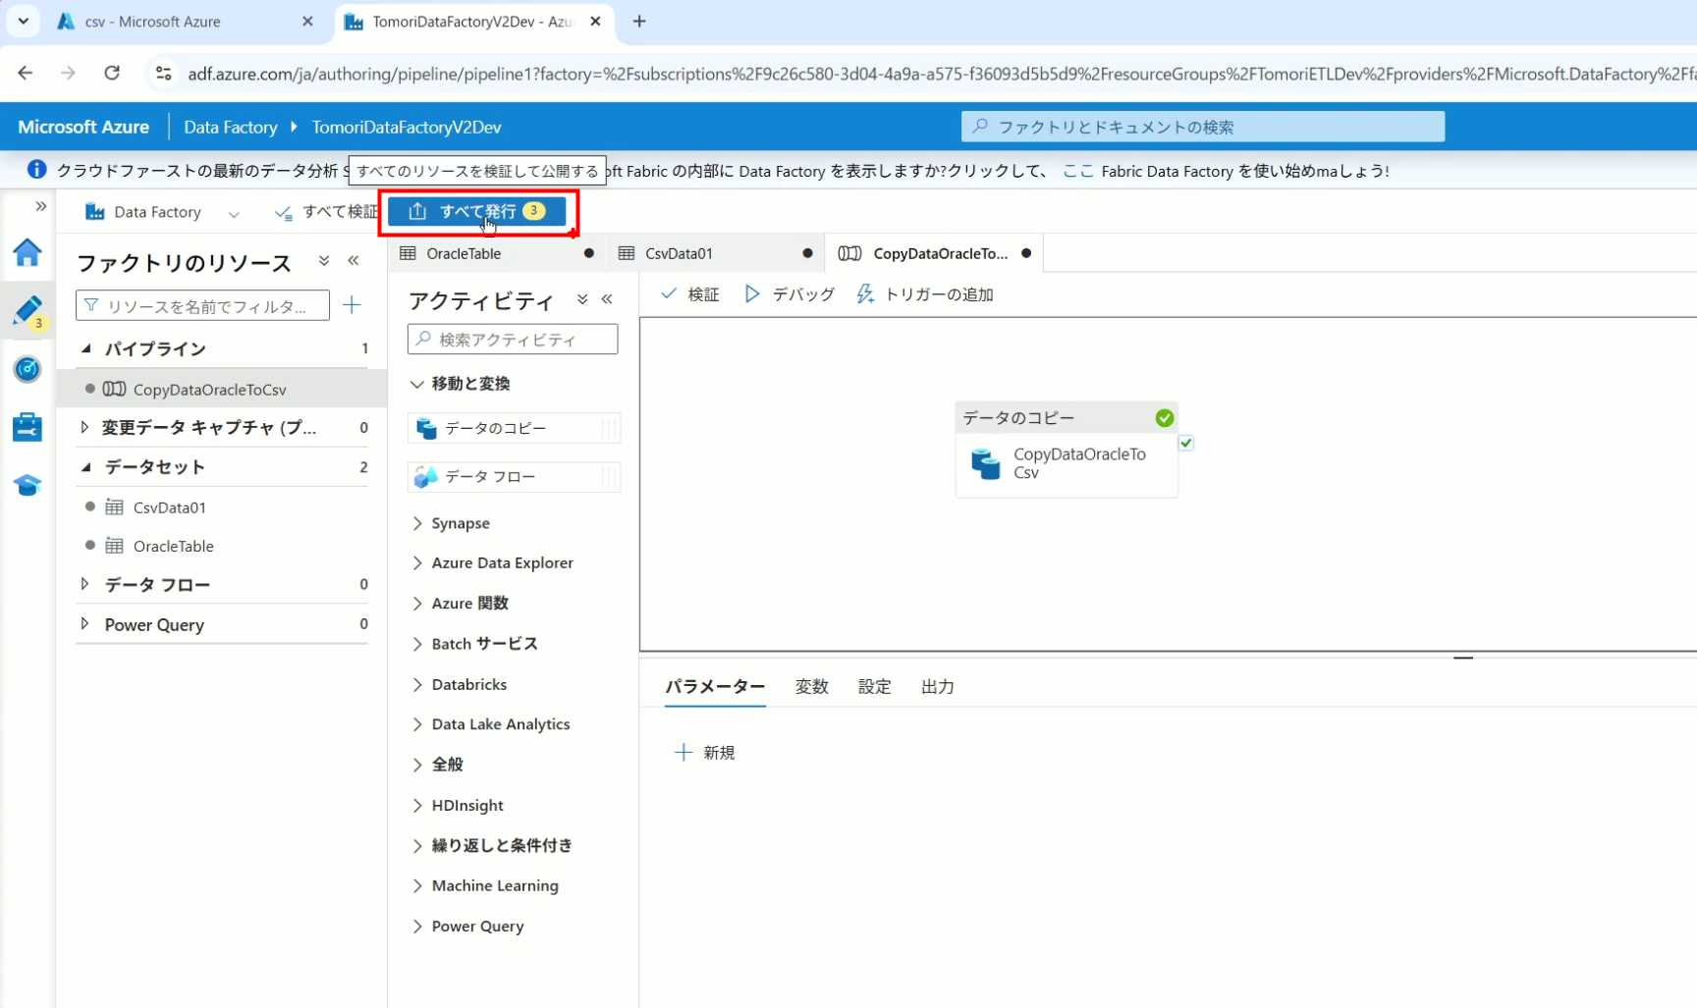Screen dimensions: 1697x1008
Task: Expand the Databricks activity group
Action: [417, 684]
